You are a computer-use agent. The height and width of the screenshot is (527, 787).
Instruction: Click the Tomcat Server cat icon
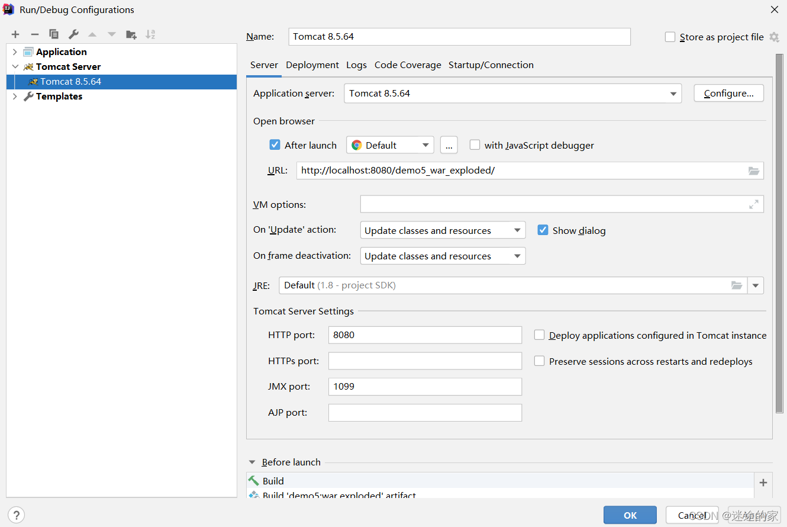pos(28,67)
